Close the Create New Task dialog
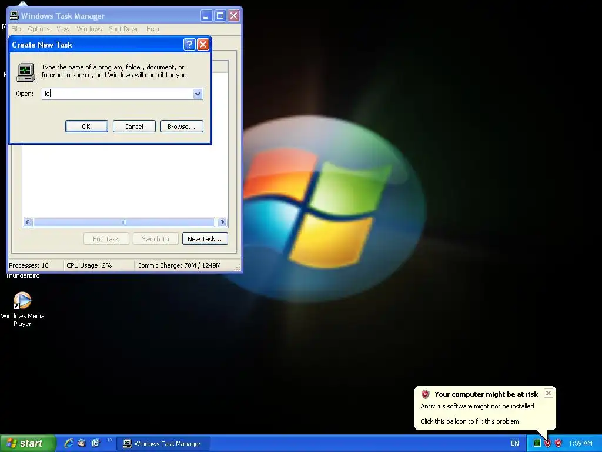 tap(203, 45)
